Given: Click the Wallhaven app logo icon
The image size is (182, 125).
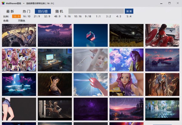Looking at the screenshot, I should [3, 3].
